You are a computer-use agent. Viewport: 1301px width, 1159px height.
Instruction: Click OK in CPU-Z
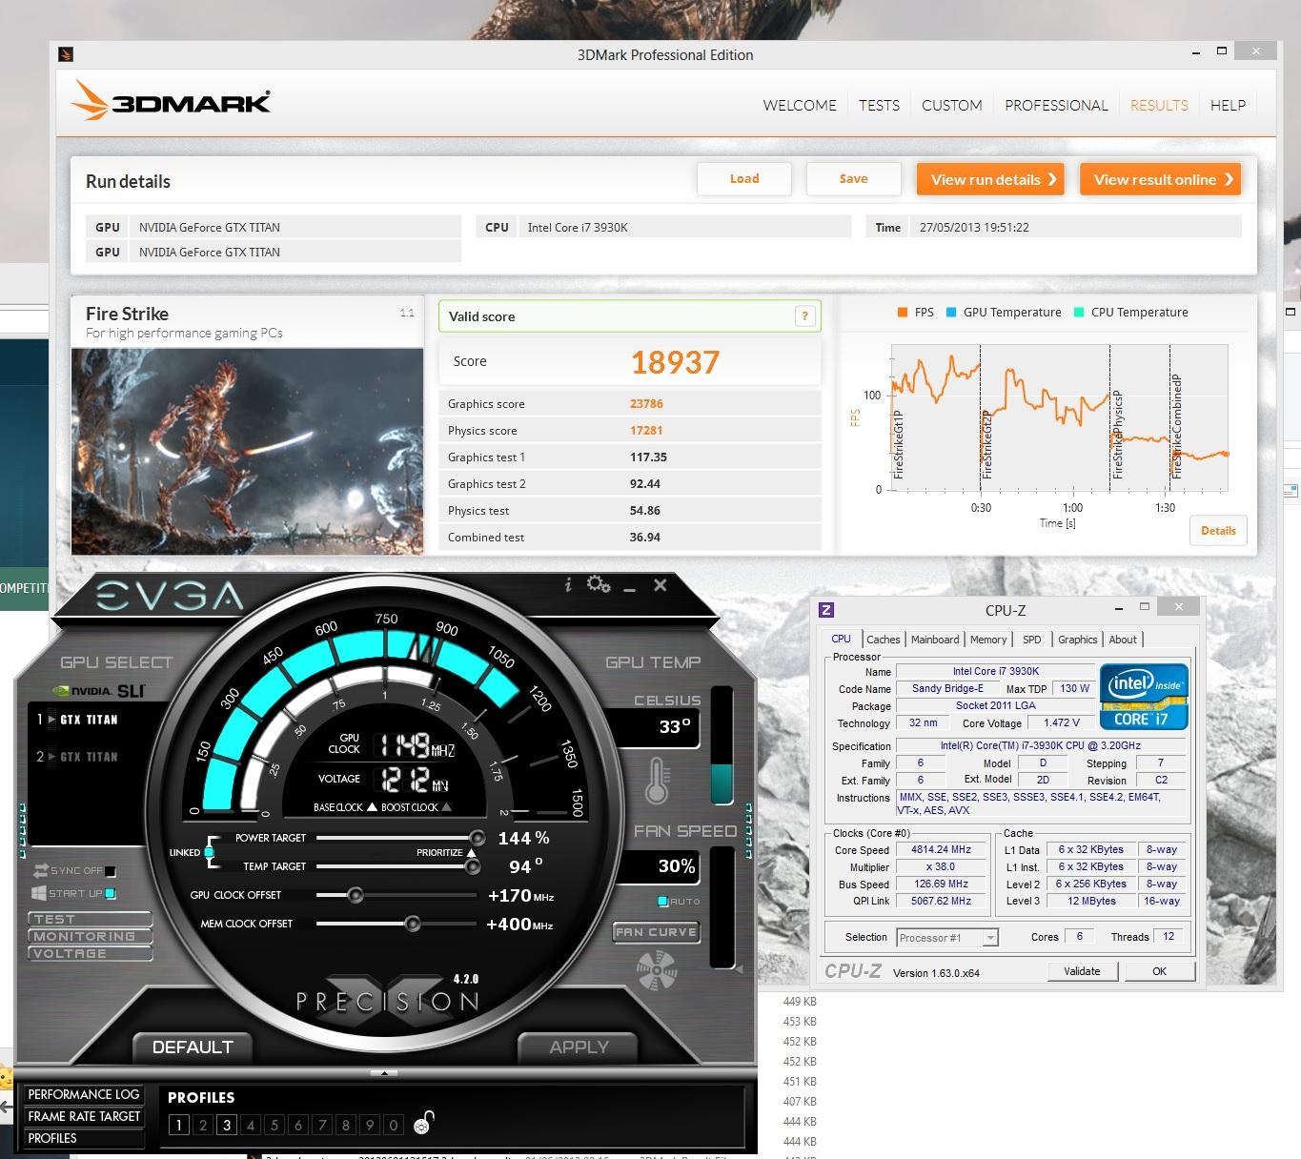pyautogui.click(x=1159, y=971)
